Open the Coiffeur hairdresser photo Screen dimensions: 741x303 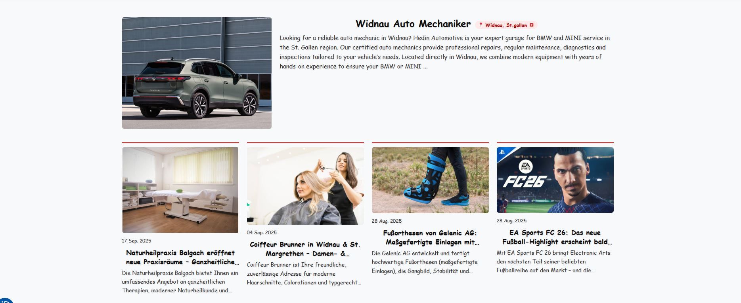point(305,186)
